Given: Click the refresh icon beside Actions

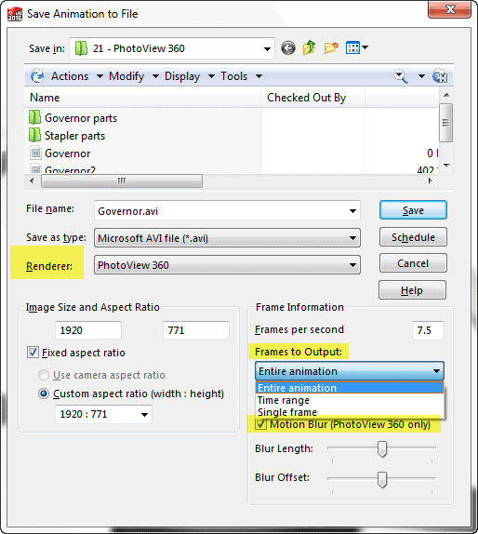Looking at the screenshot, I should [37, 76].
